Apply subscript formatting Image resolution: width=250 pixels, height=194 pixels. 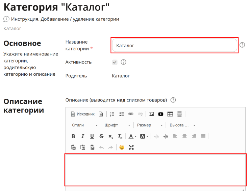tap(111, 137)
